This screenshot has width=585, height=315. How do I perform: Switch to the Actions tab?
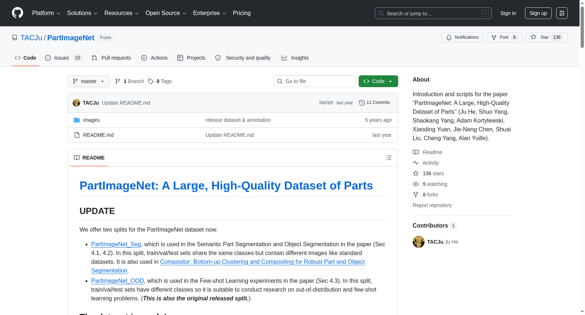154,58
